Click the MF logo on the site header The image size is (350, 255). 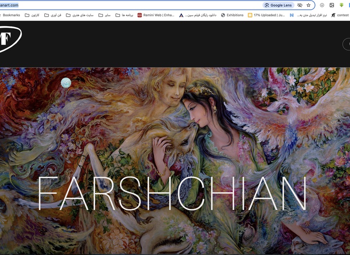[x=10, y=39]
